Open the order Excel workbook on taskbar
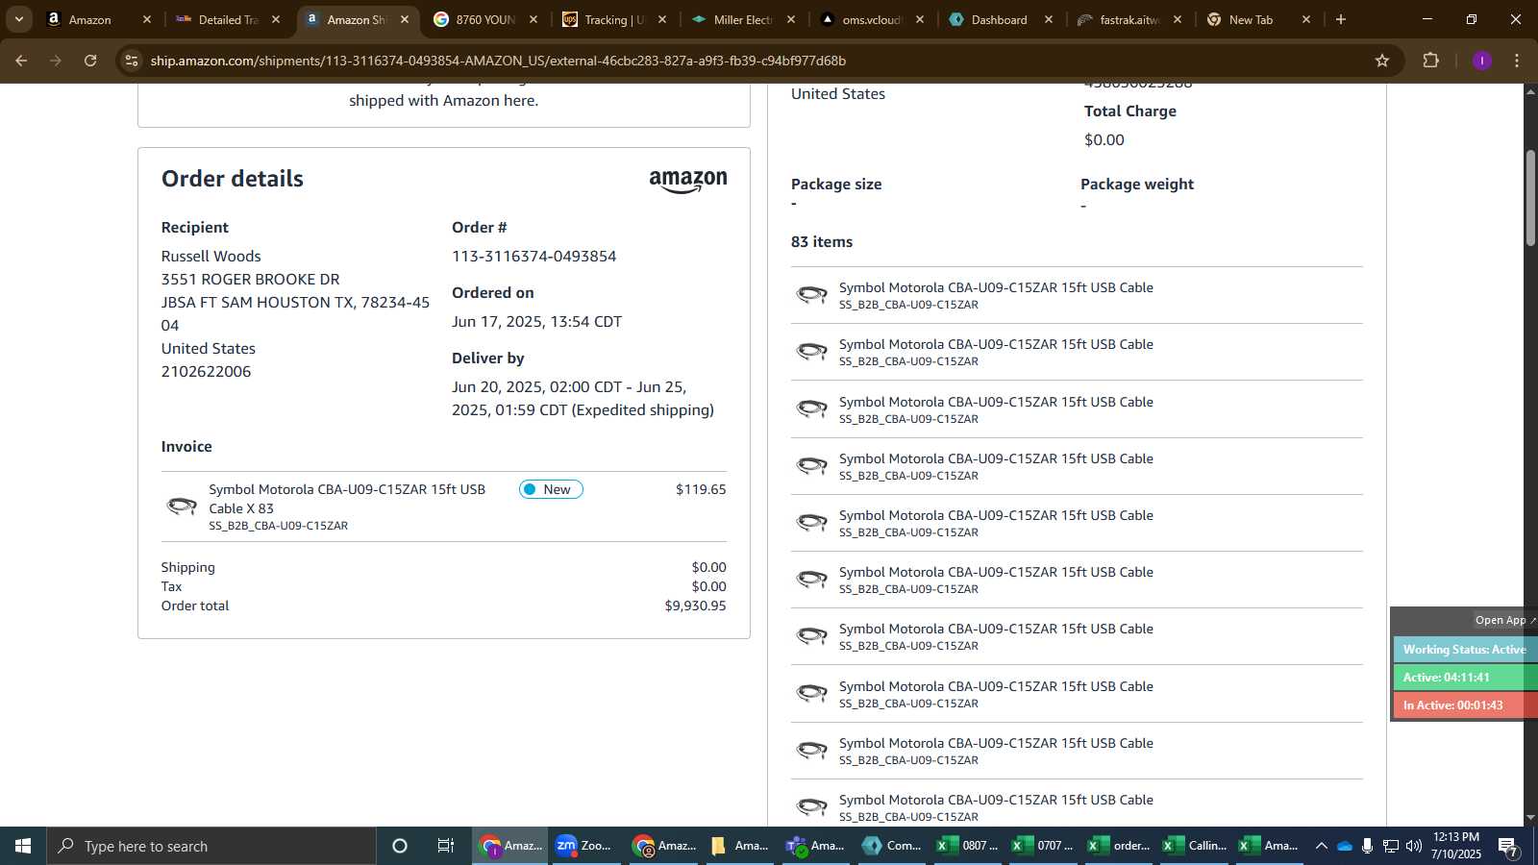 coord(1119,846)
